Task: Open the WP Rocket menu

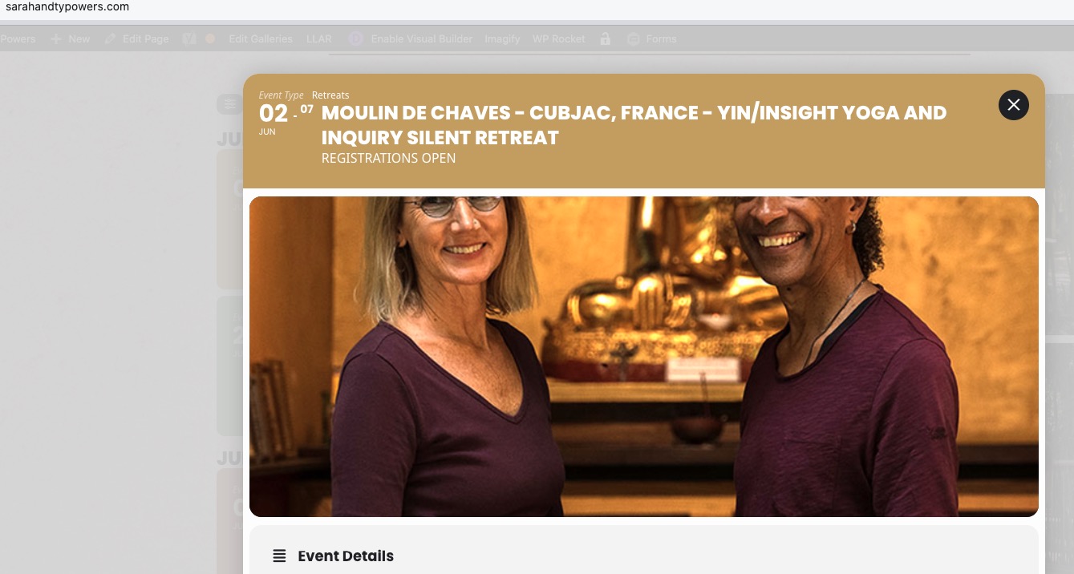Action: [x=559, y=38]
